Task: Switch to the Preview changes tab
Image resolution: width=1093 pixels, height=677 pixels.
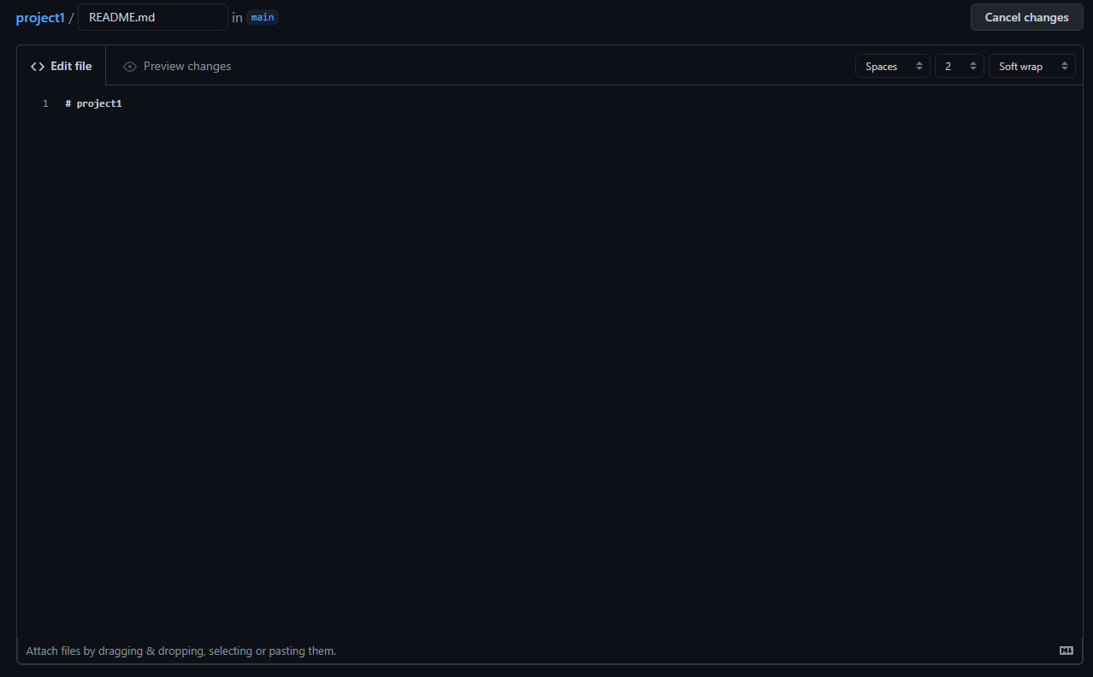Action: pyautogui.click(x=177, y=66)
